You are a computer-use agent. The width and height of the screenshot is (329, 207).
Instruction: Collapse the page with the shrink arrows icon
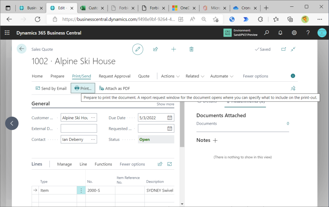click(293, 49)
